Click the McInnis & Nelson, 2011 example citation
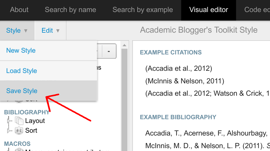This screenshot has height=151, width=270. coord(184,81)
